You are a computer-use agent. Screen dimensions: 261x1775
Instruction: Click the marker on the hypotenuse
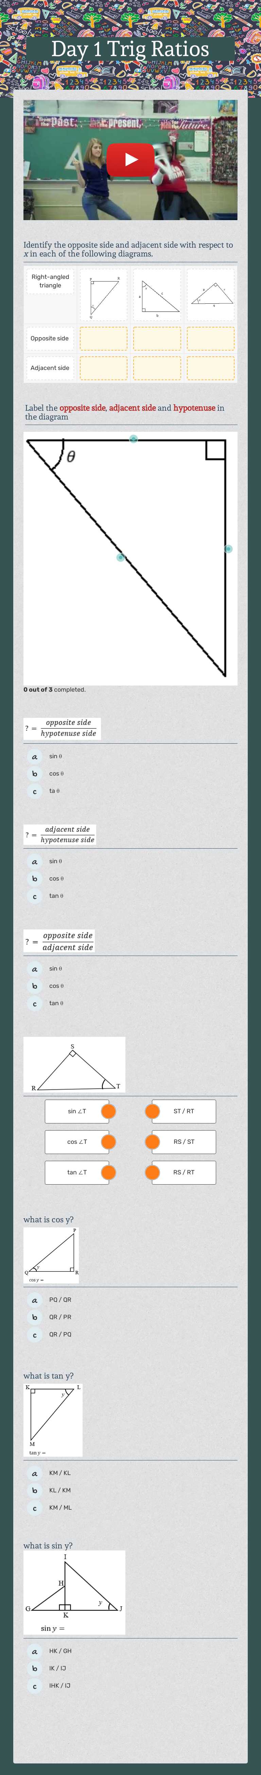click(x=121, y=557)
